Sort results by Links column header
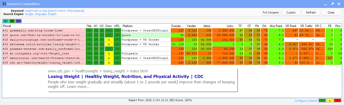 click(223, 26)
